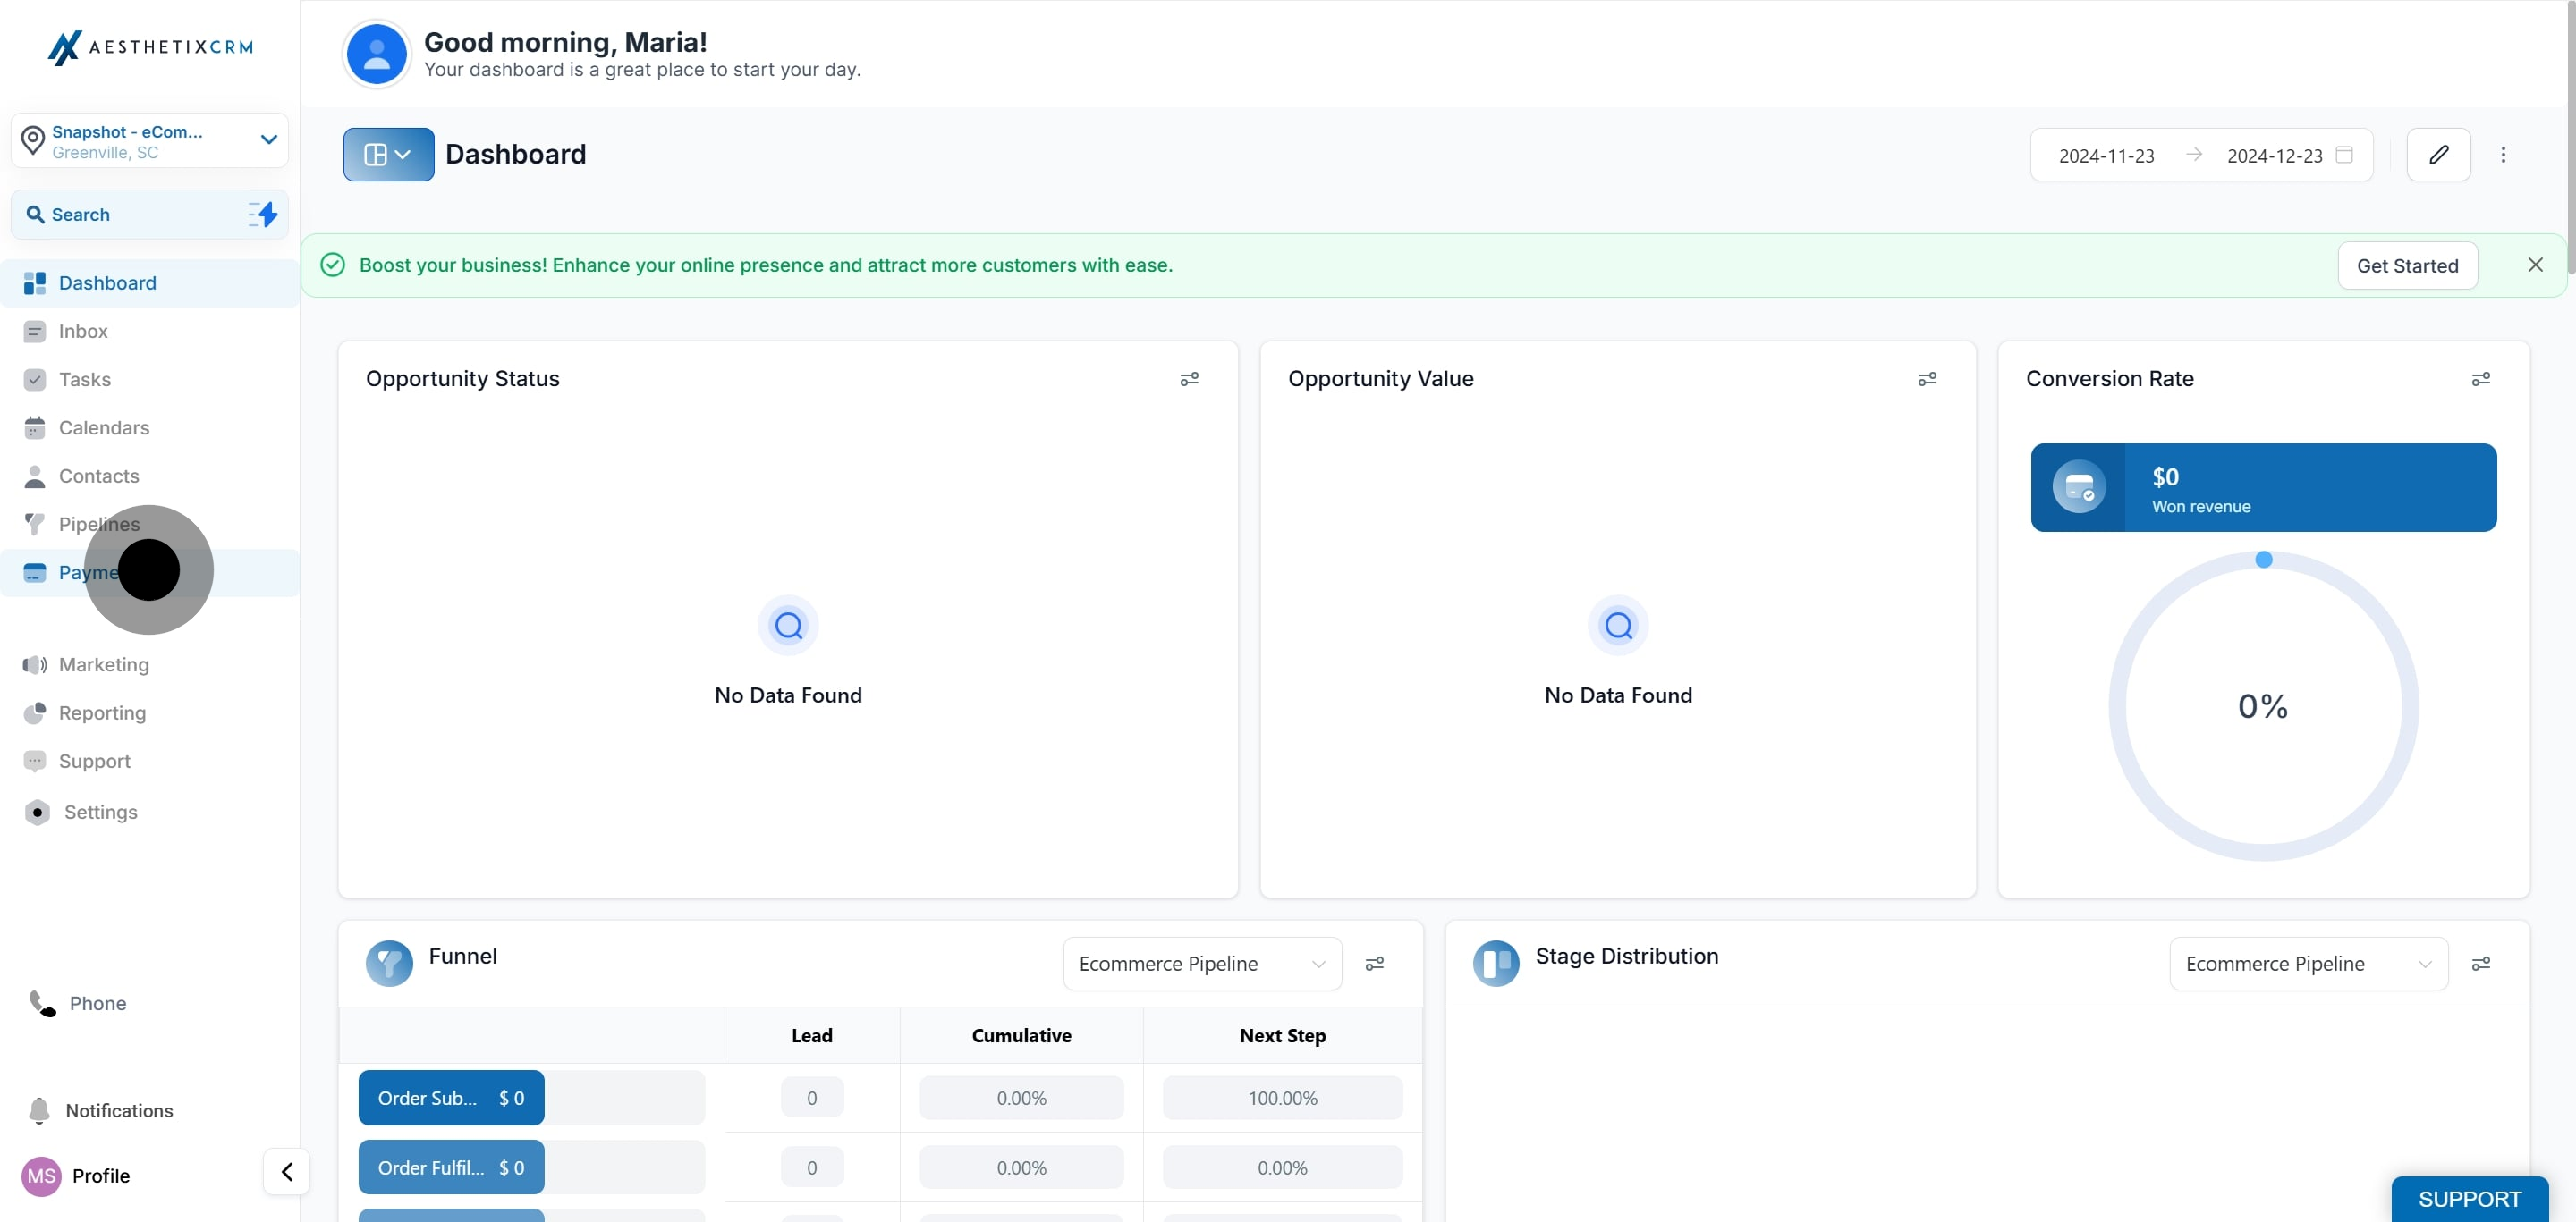Click the pencil edit dashboard icon
Viewport: 2576px width, 1222px height.
[x=2437, y=155]
